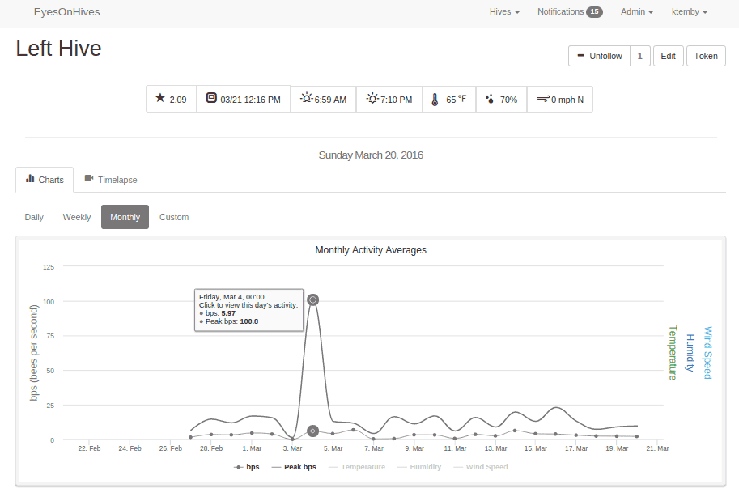Expand the Admin dropdown in the navbar

[x=637, y=12]
